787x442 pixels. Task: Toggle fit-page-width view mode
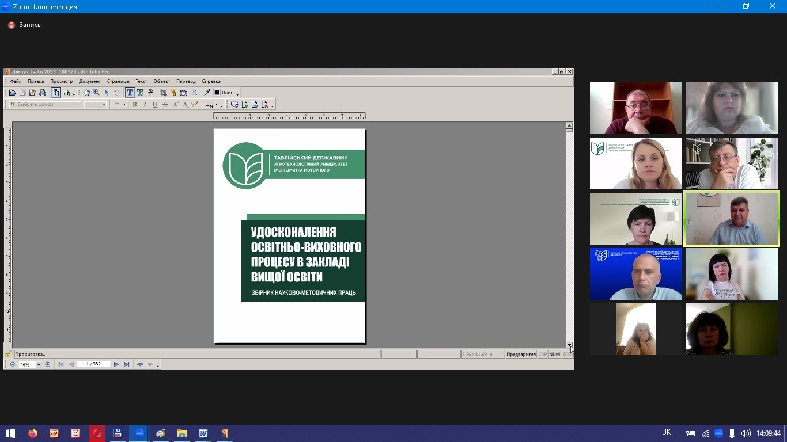[x=66, y=93]
